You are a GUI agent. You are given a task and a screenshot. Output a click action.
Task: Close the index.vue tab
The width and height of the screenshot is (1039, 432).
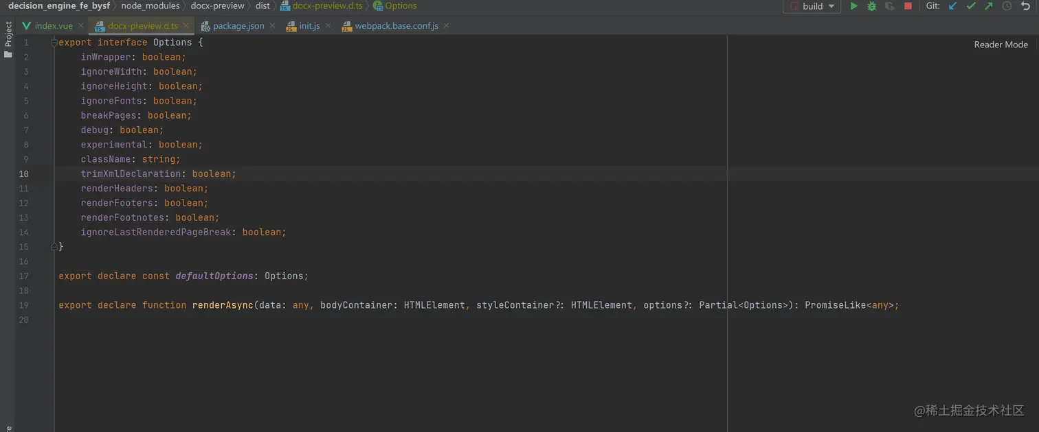(80, 25)
